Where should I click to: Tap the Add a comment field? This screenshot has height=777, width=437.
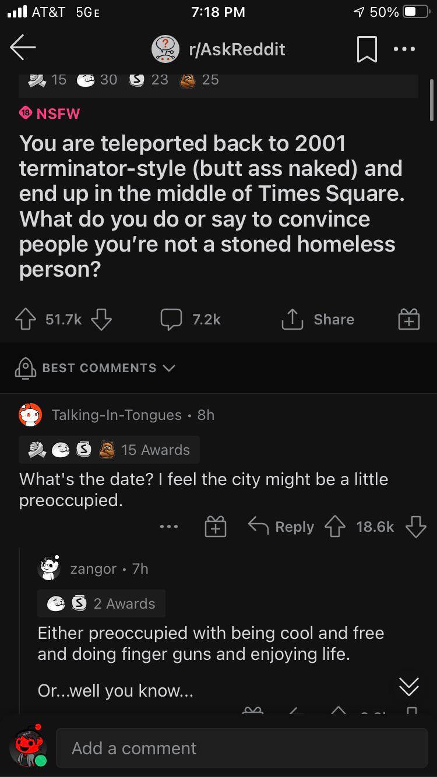point(241,748)
